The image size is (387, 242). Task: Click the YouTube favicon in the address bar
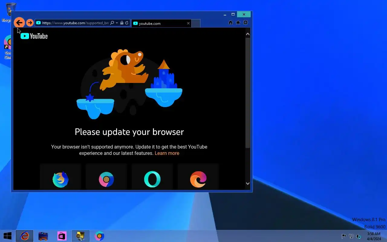click(38, 23)
